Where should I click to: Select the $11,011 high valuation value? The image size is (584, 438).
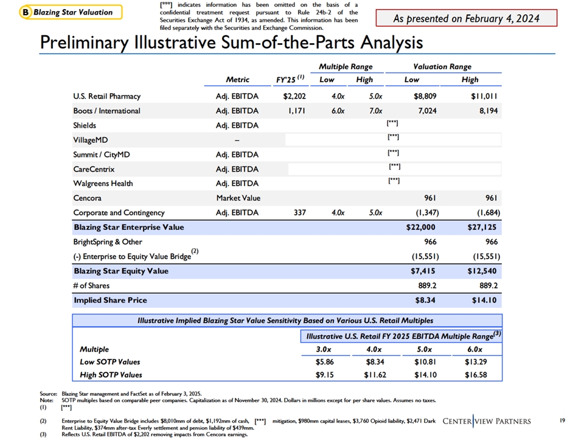(x=484, y=96)
